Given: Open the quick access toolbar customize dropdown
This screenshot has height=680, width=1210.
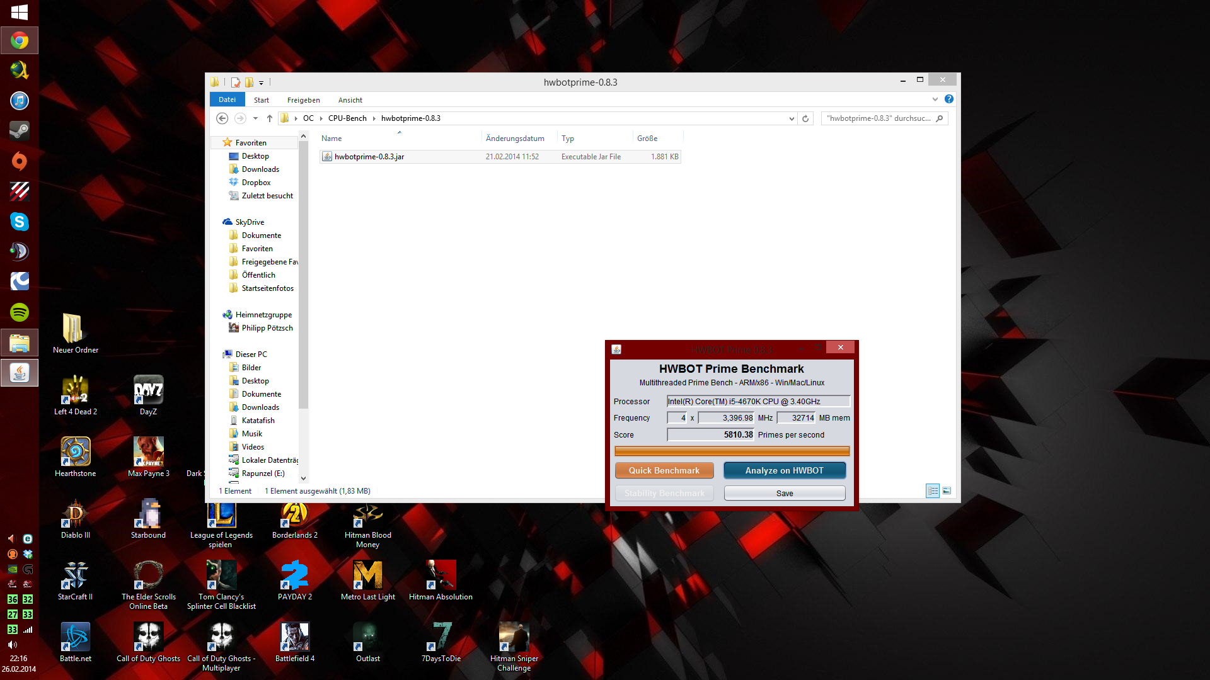Looking at the screenshot, I should 261,82.
